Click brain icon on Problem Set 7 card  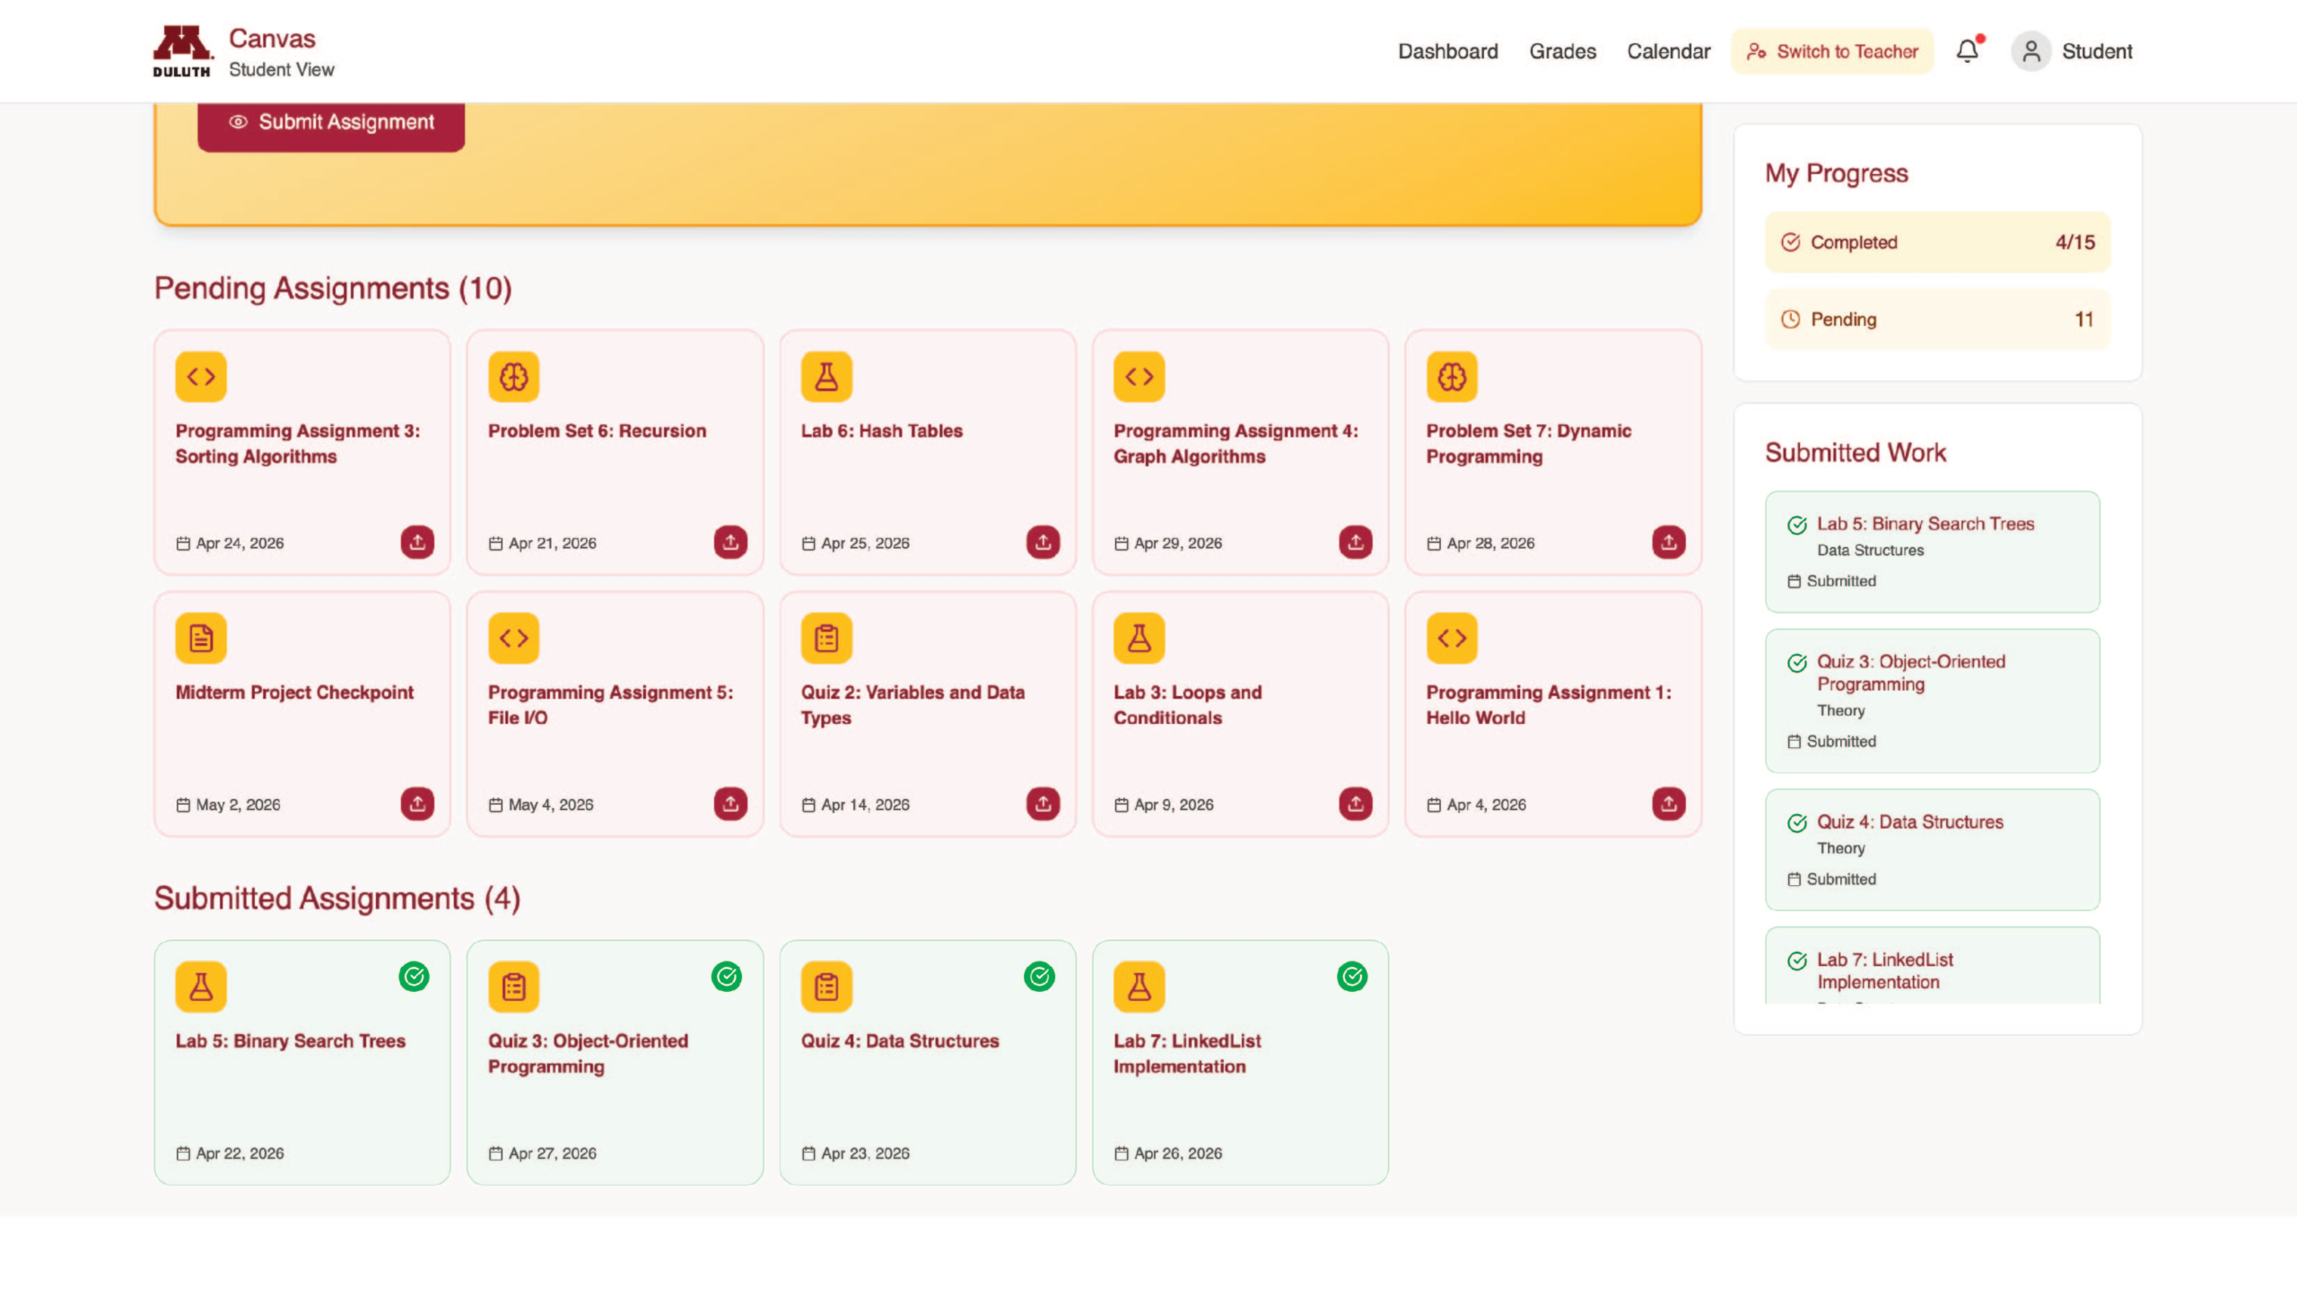click(x=1452, y=377)
